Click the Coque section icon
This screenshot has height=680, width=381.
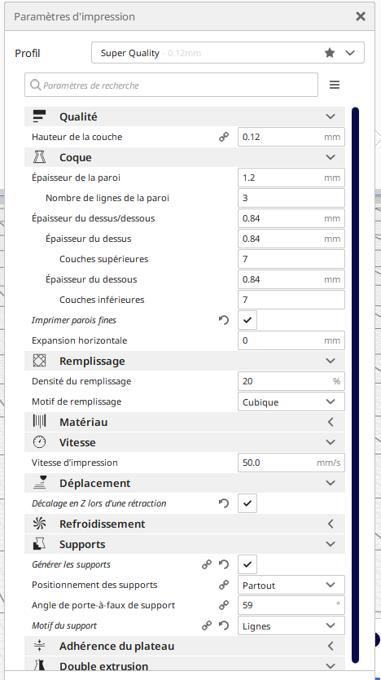39,157
